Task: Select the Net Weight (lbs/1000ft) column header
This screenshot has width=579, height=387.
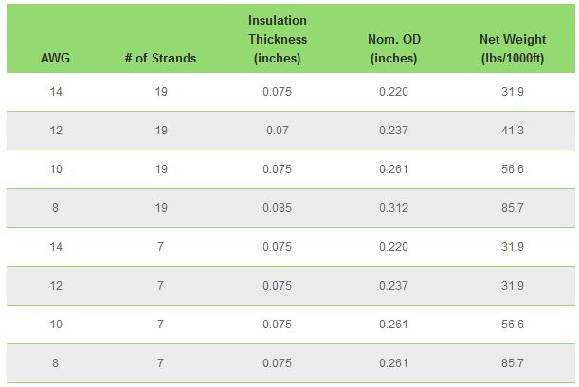Action: pos(512,48)
